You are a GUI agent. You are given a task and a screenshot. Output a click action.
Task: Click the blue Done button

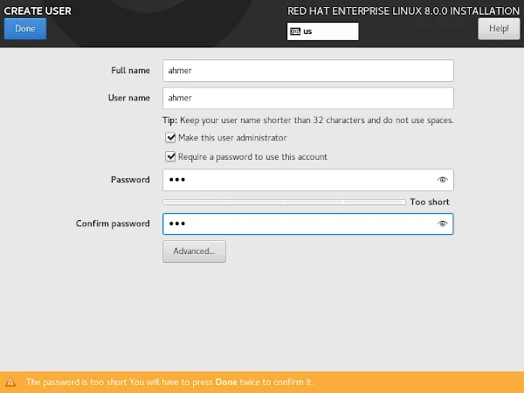coord(25,29)
